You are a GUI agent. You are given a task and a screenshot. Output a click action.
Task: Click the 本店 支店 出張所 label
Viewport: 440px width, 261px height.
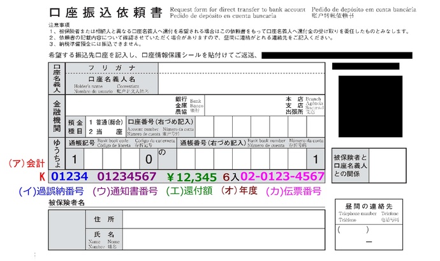[295, 105]
